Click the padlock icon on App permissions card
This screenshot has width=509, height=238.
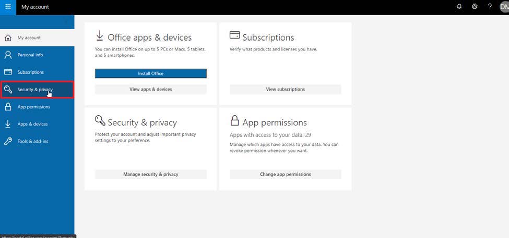[234, 121]
